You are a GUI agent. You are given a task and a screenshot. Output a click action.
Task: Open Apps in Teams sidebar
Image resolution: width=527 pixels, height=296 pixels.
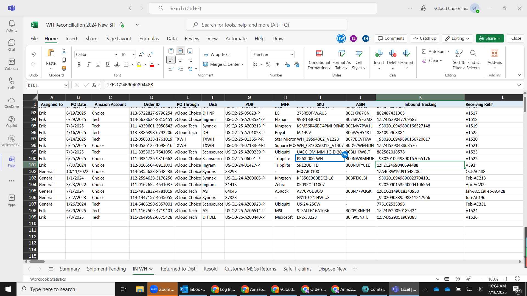12,200
